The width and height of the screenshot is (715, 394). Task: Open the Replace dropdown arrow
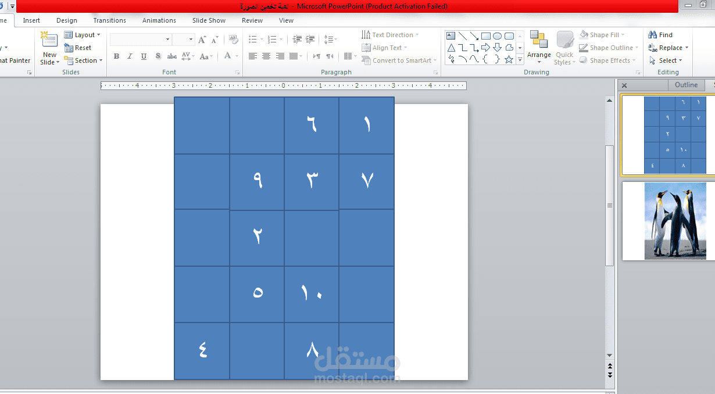pyautogui.click(x=687, y=48)
